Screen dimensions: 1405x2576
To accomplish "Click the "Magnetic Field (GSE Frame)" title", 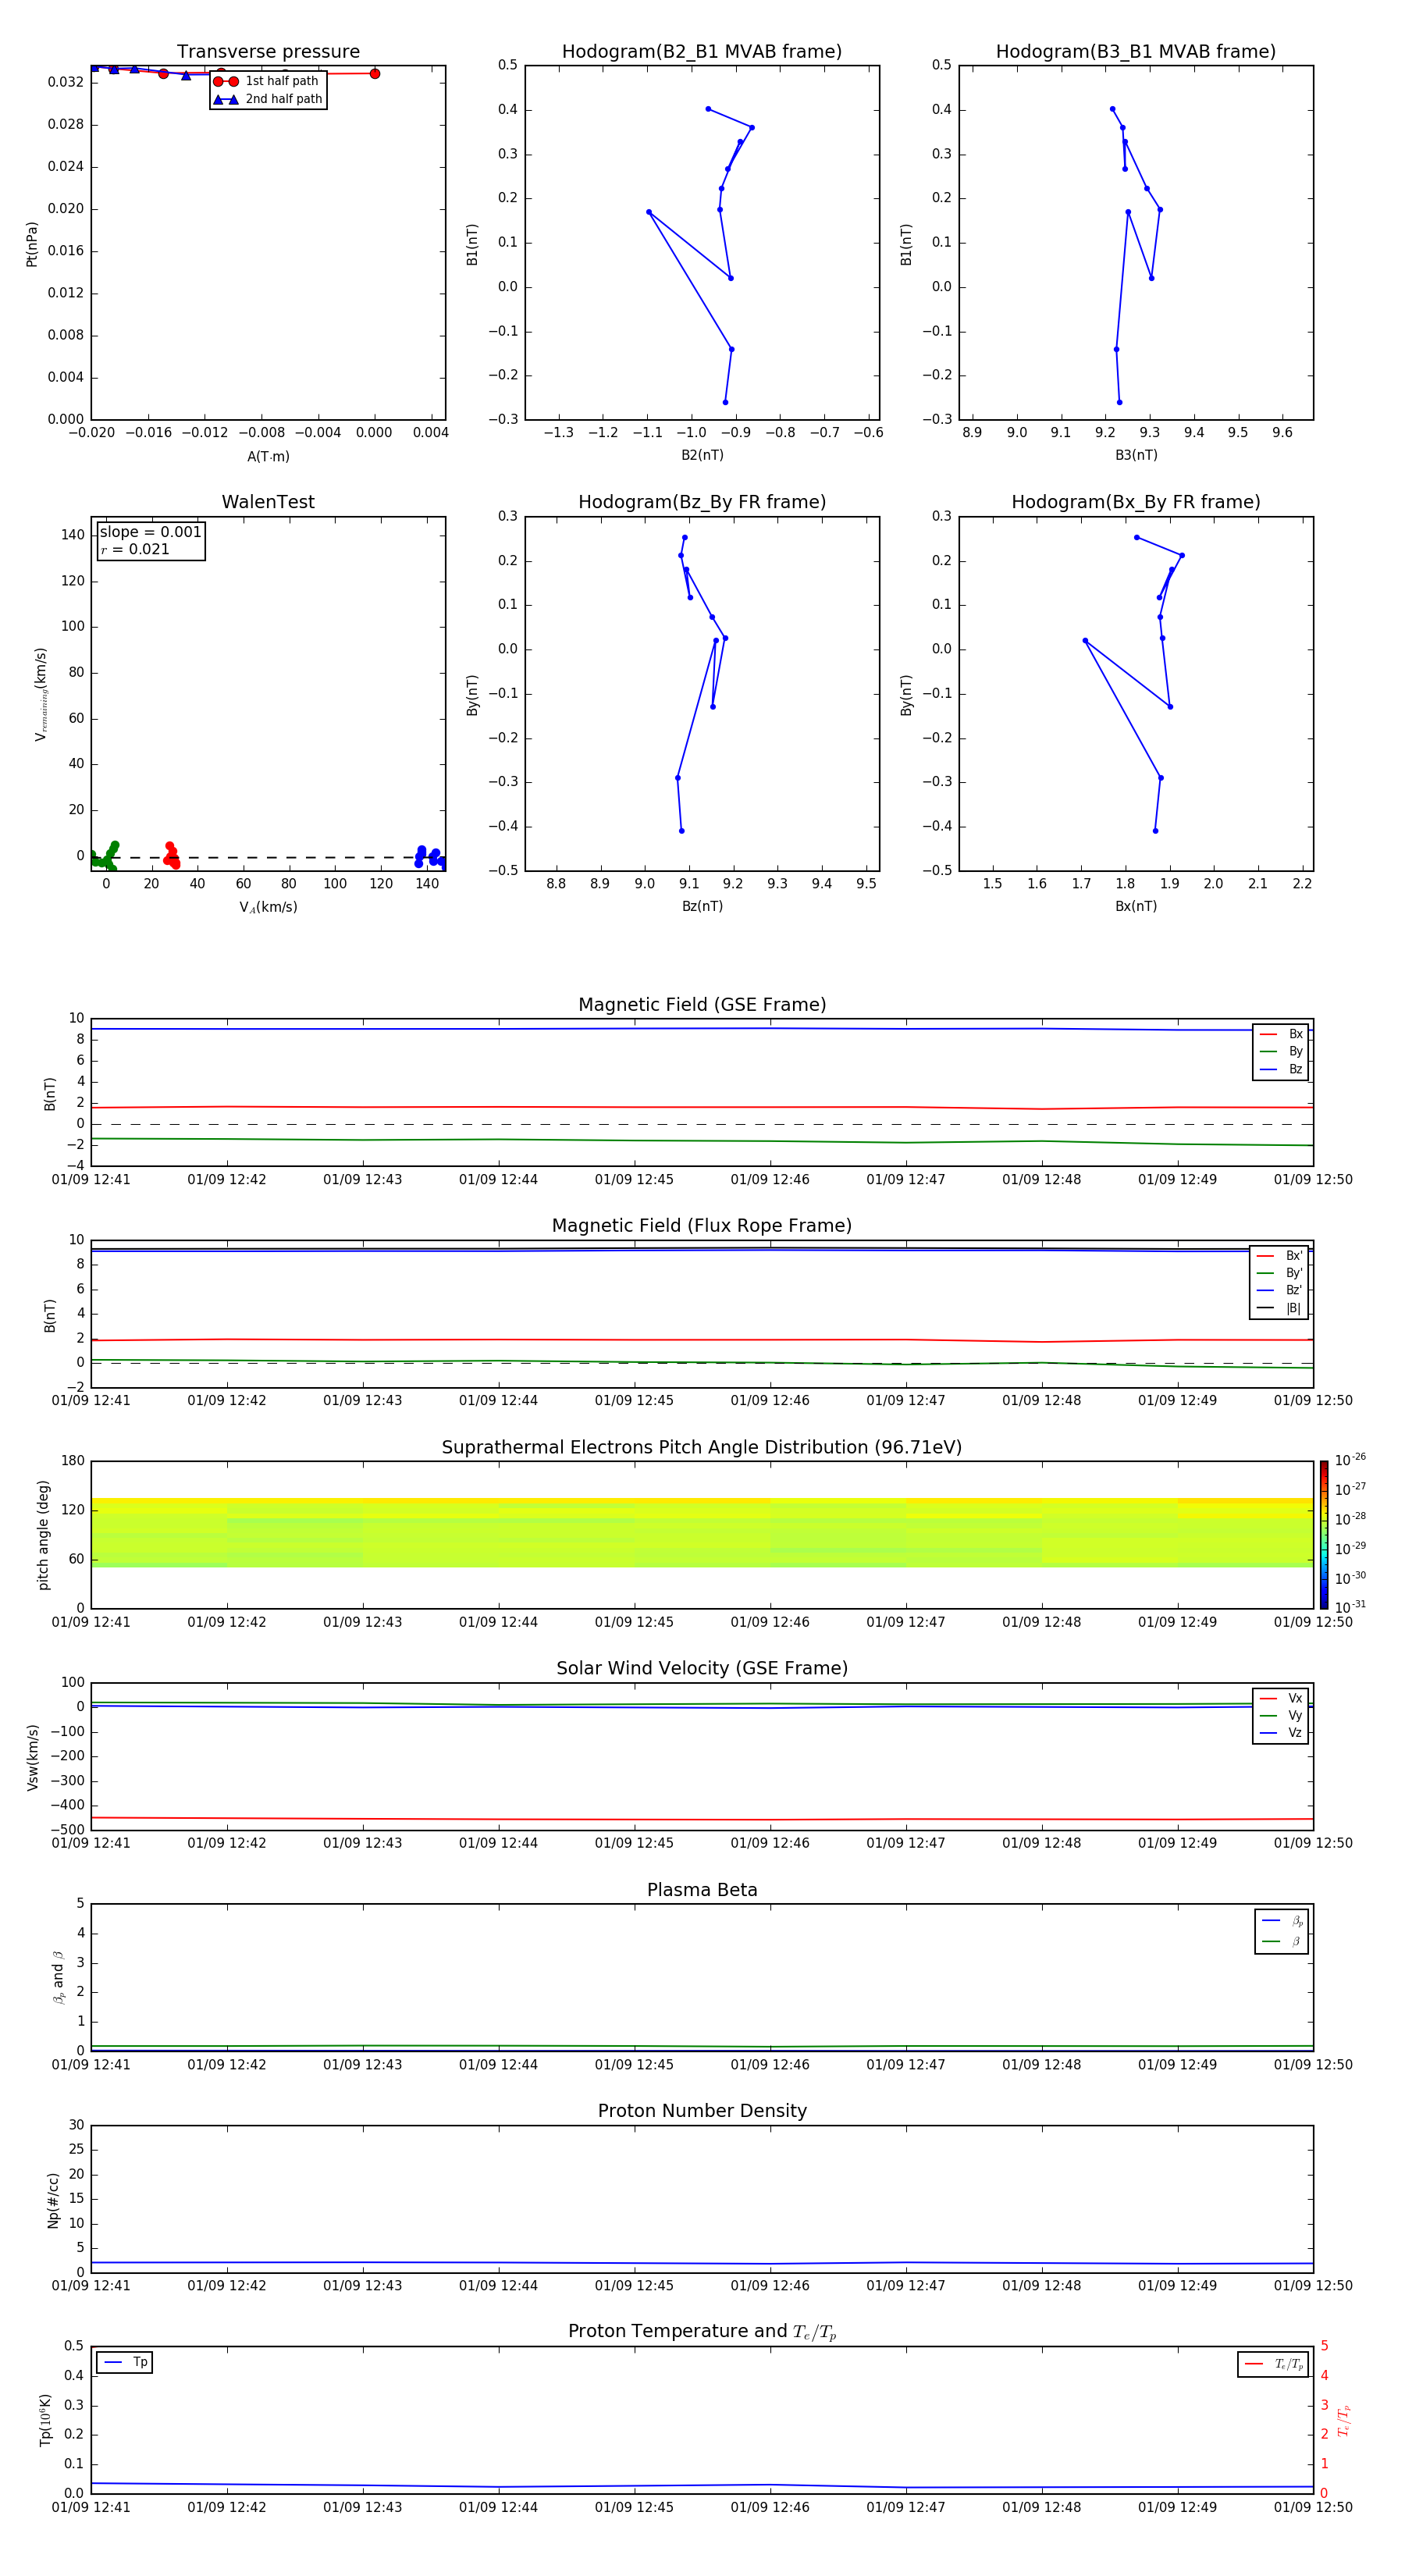I will (702, 1005).
